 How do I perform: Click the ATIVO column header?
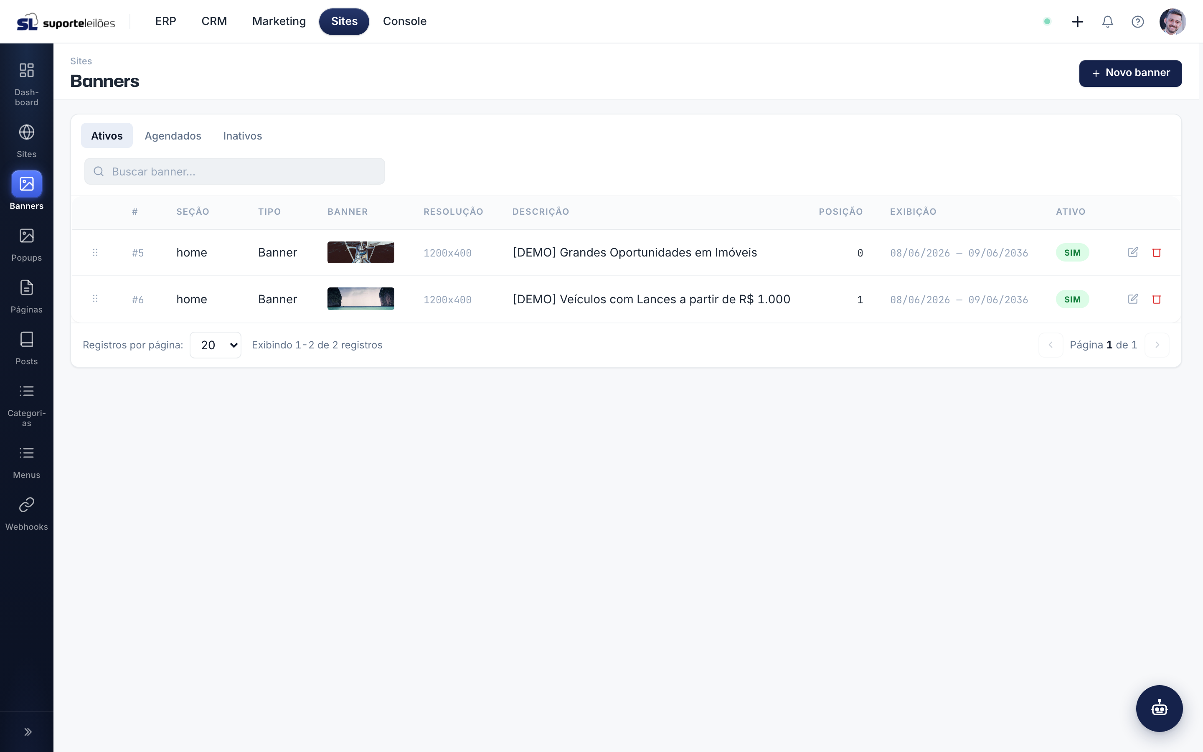coord(1071,212)
